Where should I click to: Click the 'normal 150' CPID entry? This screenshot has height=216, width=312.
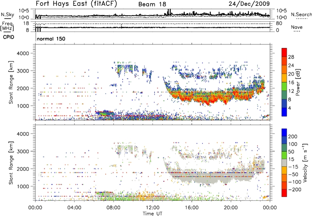point(51,39)
